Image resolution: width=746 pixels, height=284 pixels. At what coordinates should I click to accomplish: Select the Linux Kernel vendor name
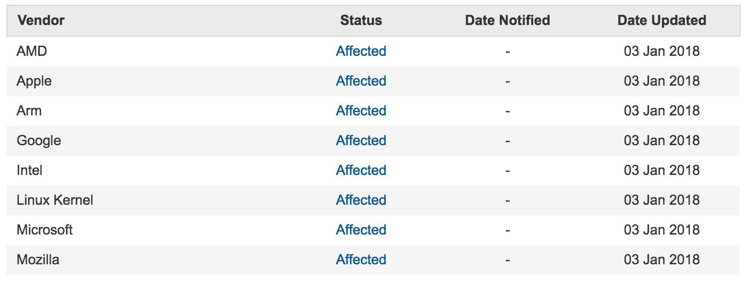pyautogui.click(x=55, y=201)
